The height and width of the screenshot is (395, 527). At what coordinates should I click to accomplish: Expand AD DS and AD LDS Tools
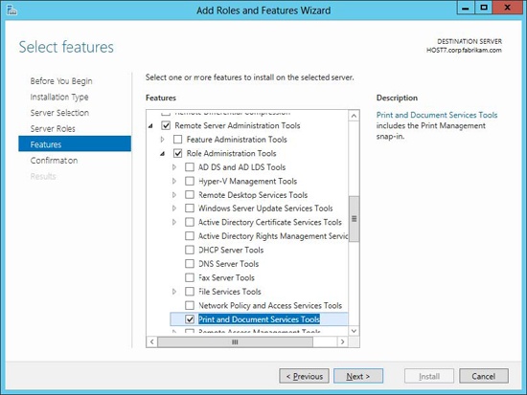174,166
